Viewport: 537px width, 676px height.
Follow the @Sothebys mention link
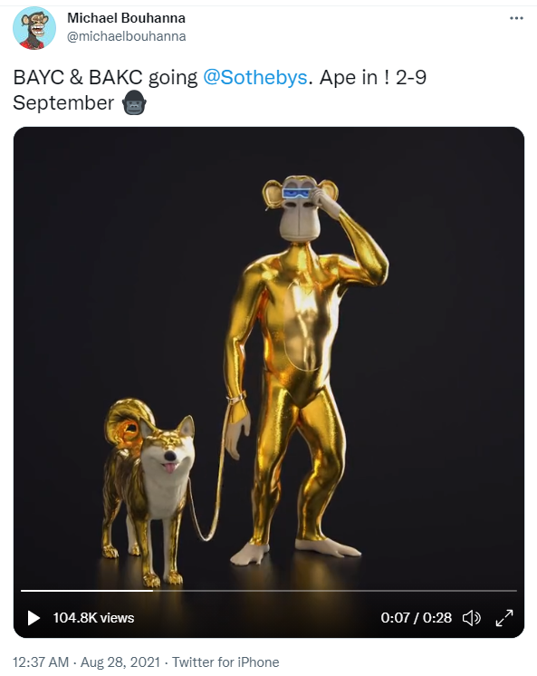[x=255, y=78]
